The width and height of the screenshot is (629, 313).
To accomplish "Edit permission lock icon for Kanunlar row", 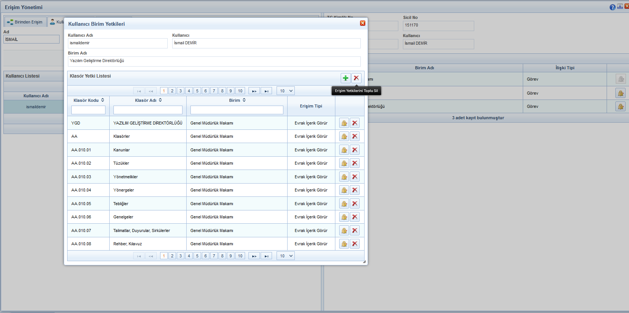I will [x=344, y=150].
